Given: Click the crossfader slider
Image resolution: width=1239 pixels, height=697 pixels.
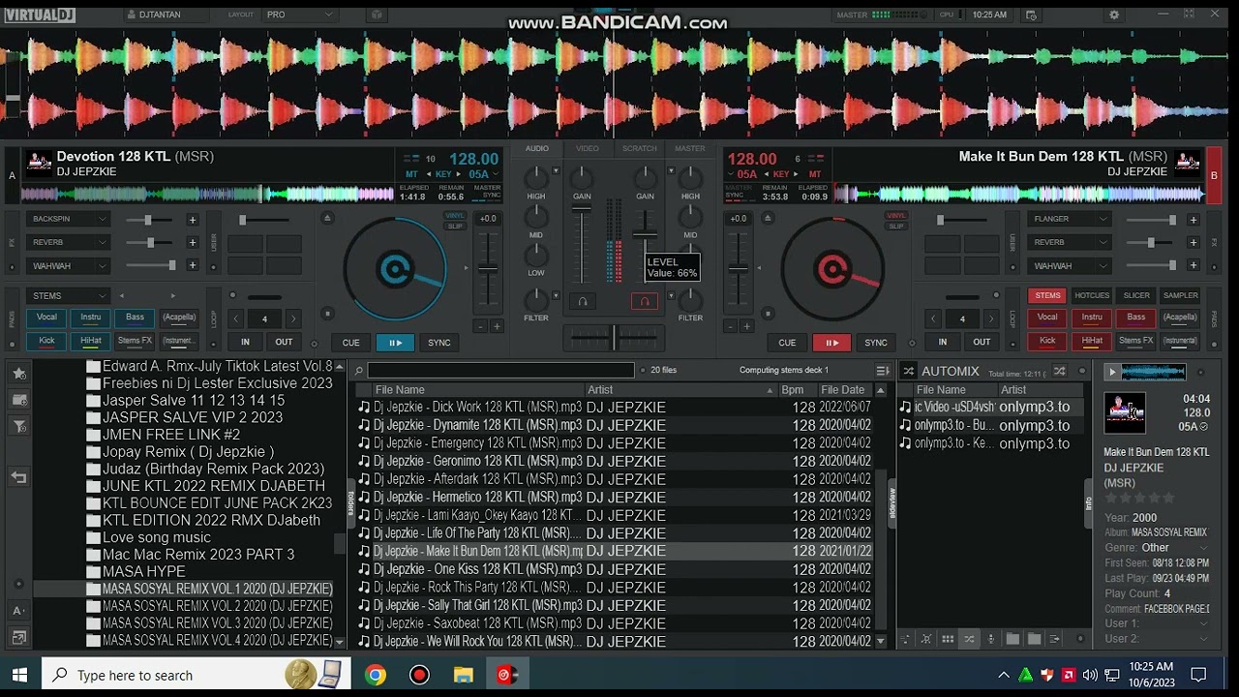Looking at the screenshot, I should [613, 338].
